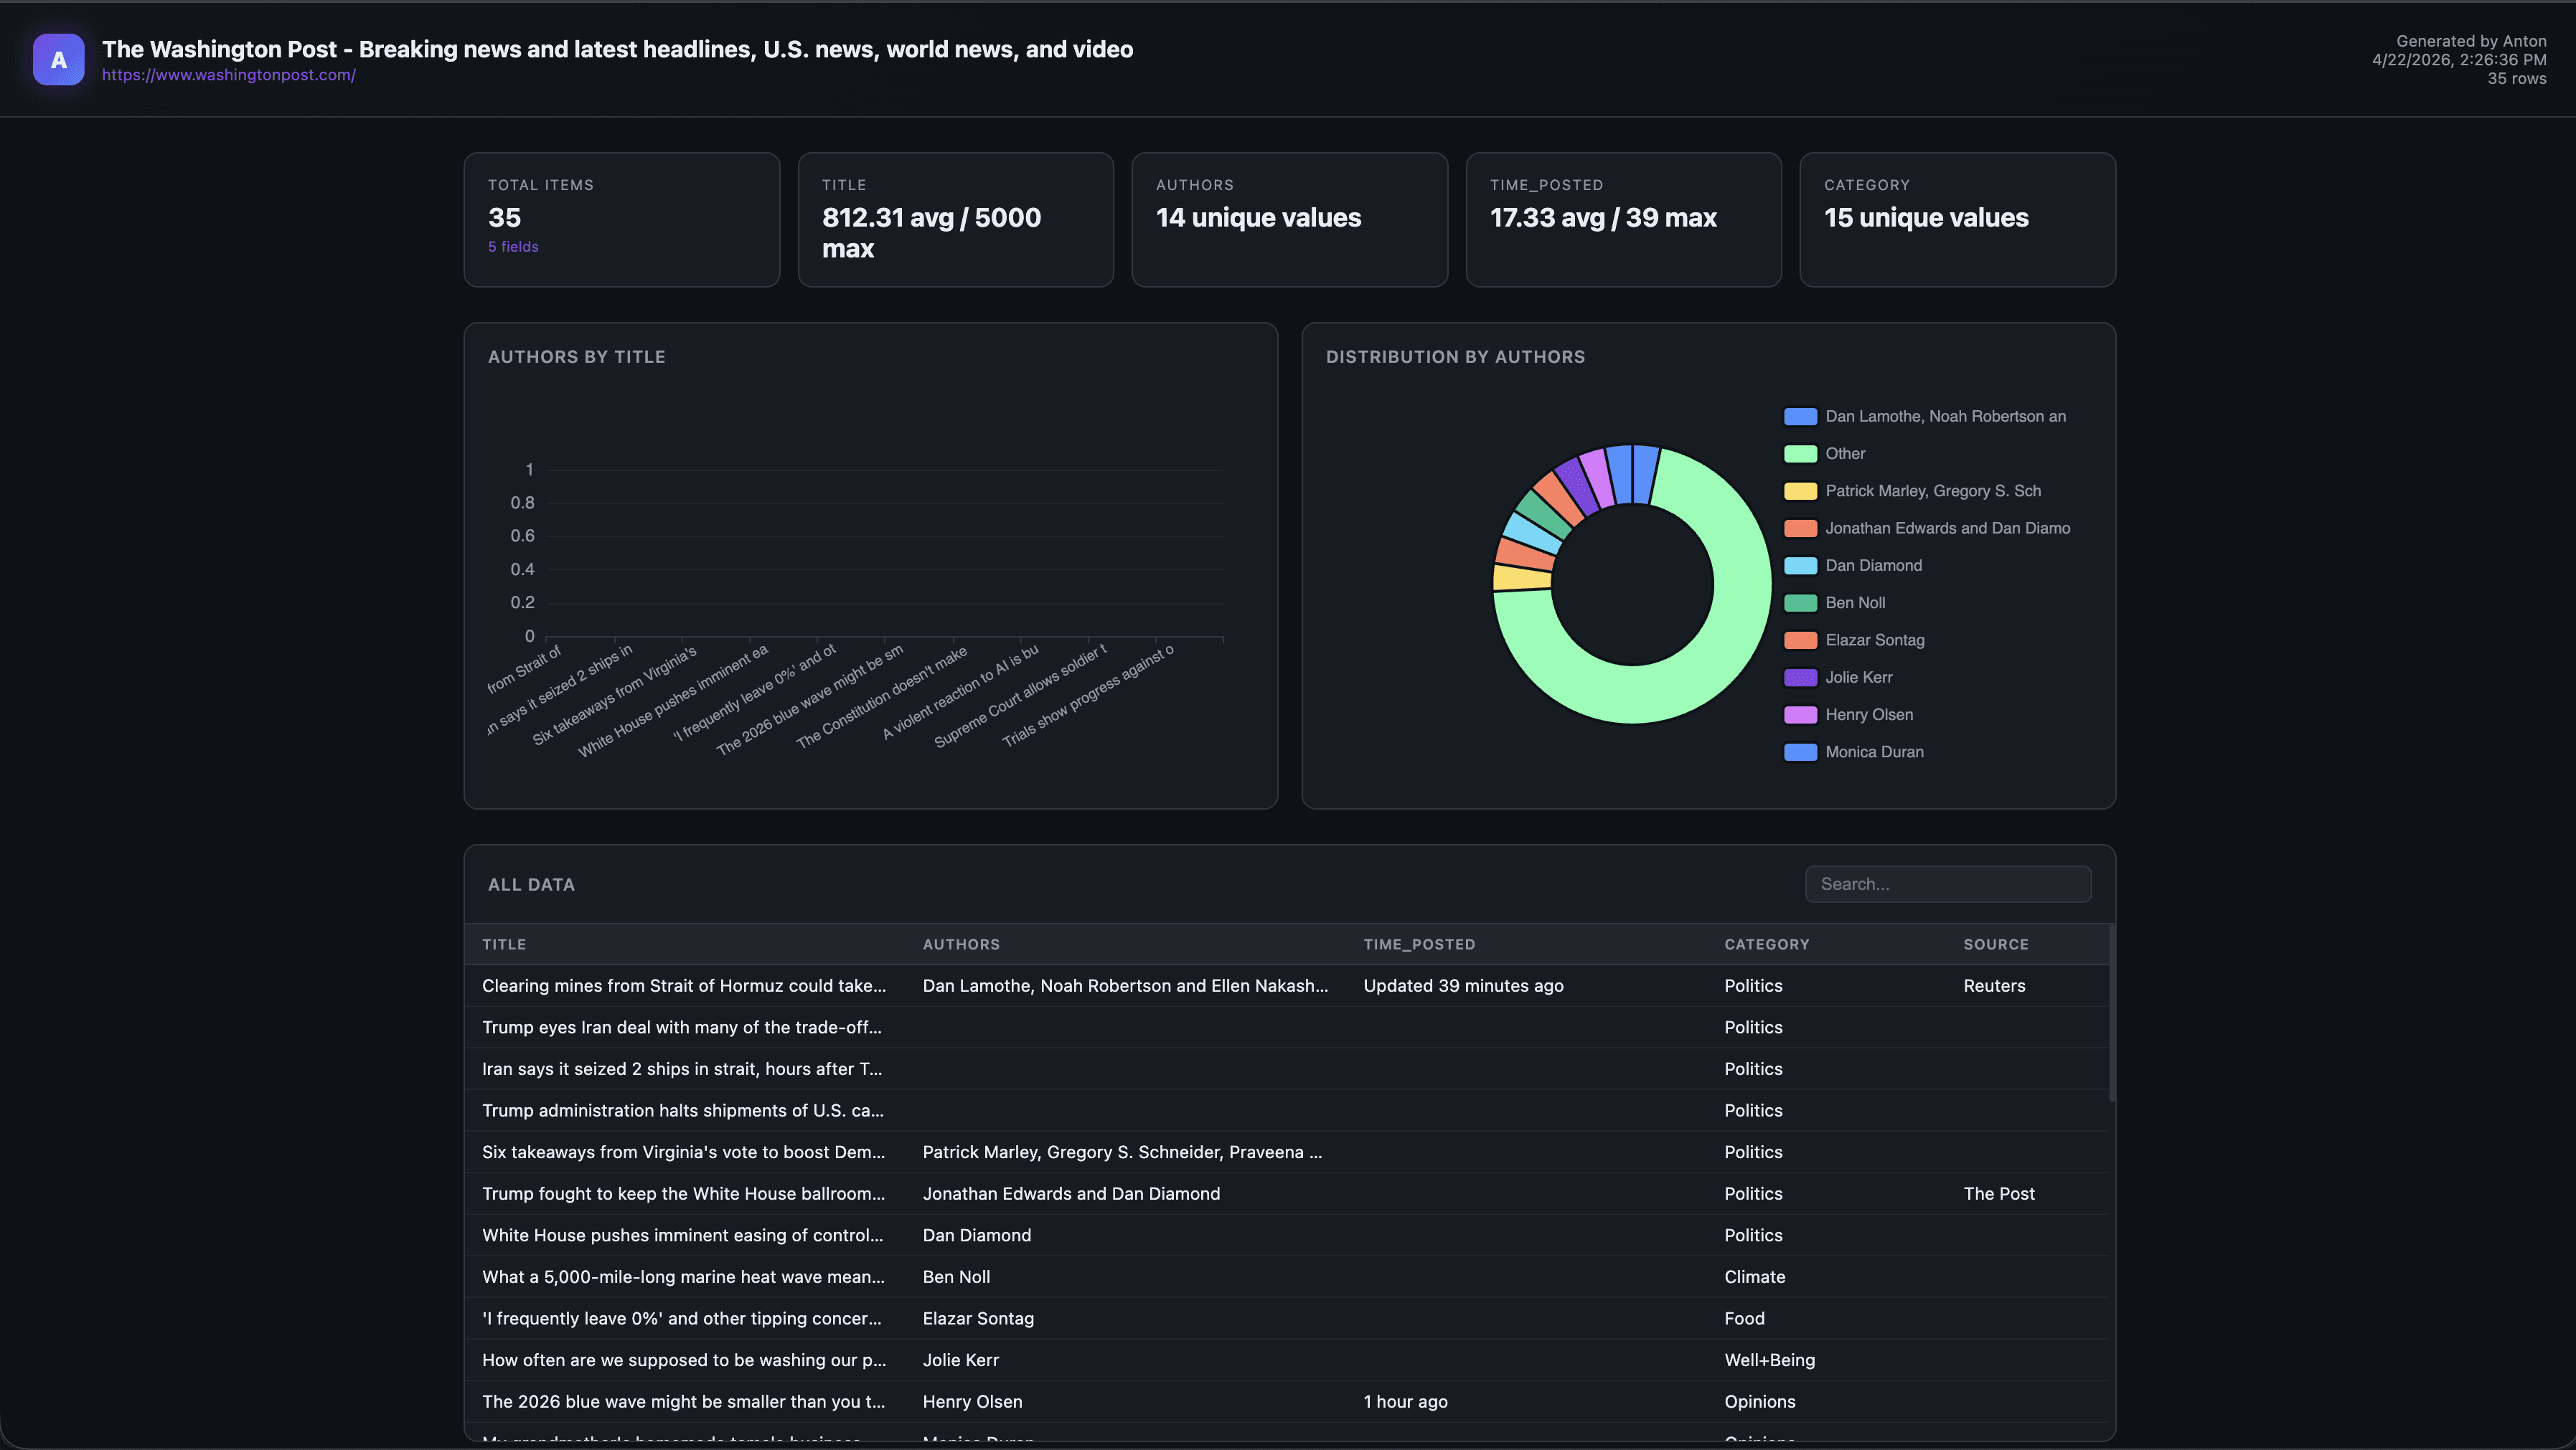This screenshot has height=1450, width=2576.
Task: Click the SOURCE column header
Action: click(1995, 944)
